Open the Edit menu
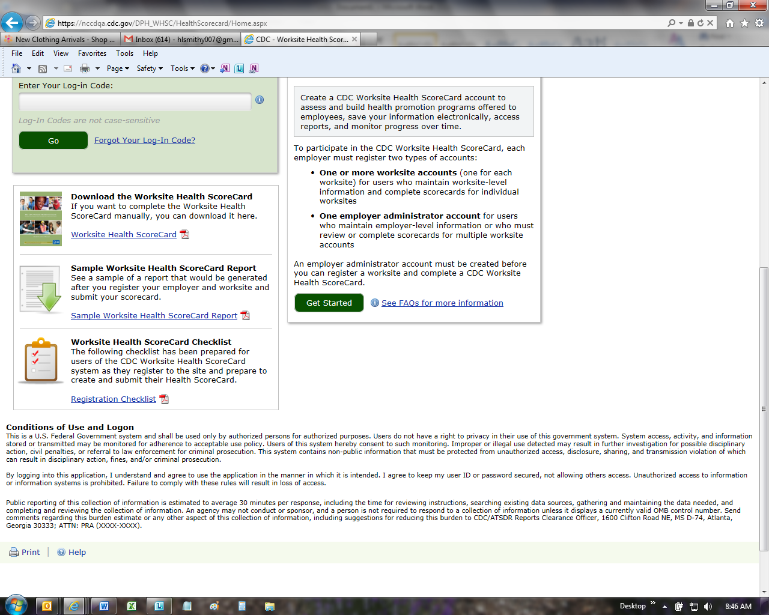The width and height of the screenshot is (769, 615). pyautogui.click(x=38, y=53)
